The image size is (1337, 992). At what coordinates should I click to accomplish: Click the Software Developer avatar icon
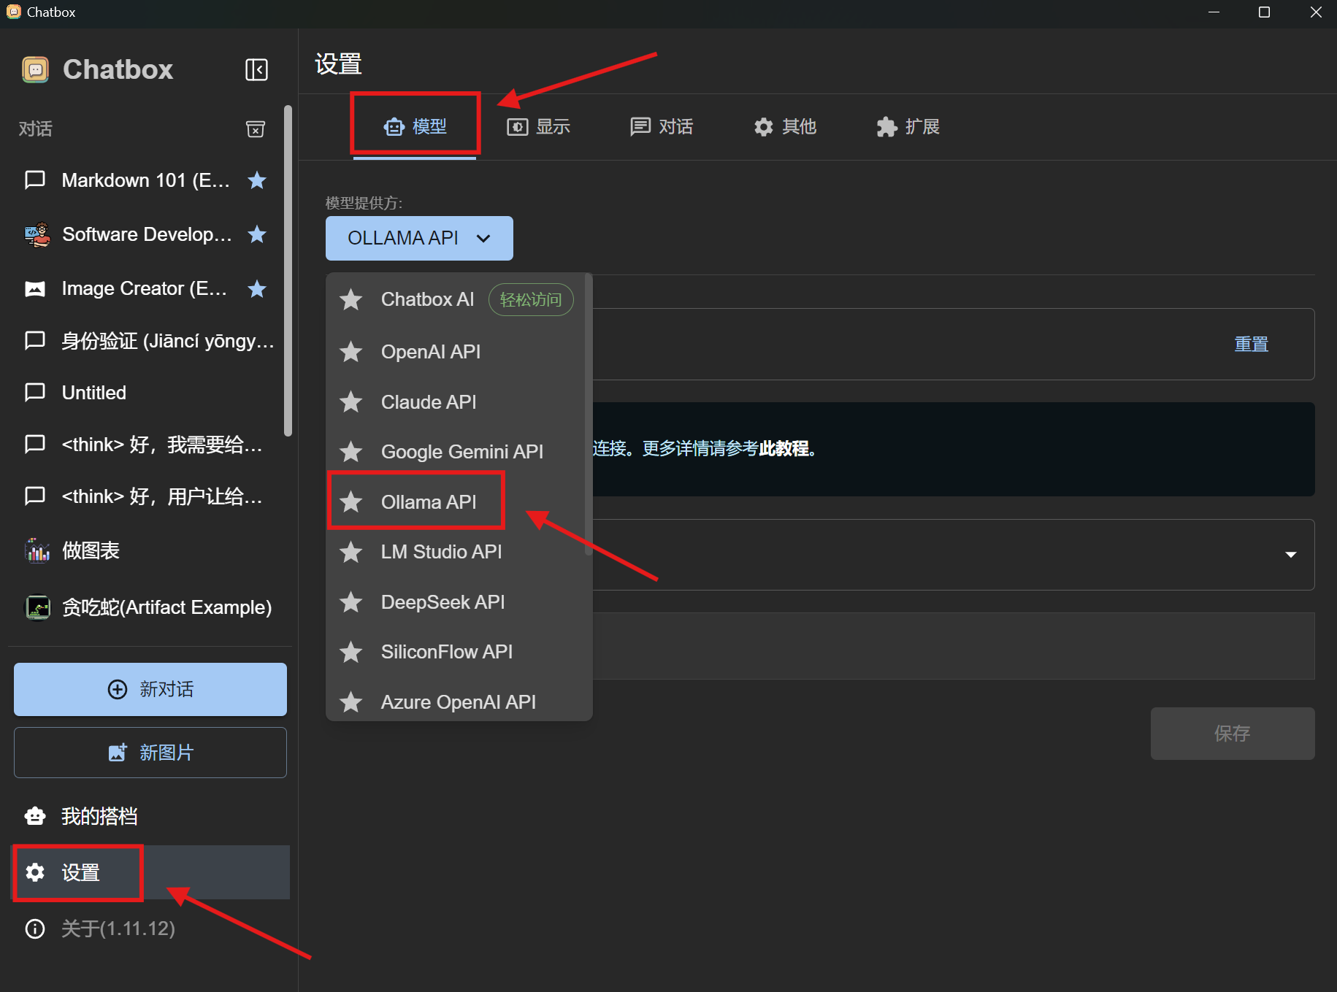click(x=37, y=234)
